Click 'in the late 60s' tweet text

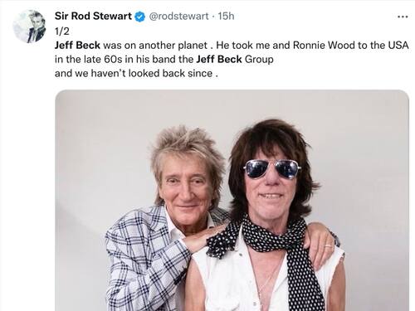pyautogui.click(x=89, y=59)
